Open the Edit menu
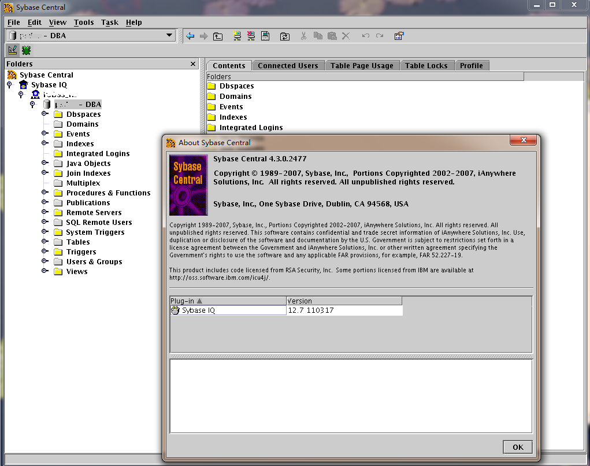The image size is (590, 466). (x=35, y=22)
